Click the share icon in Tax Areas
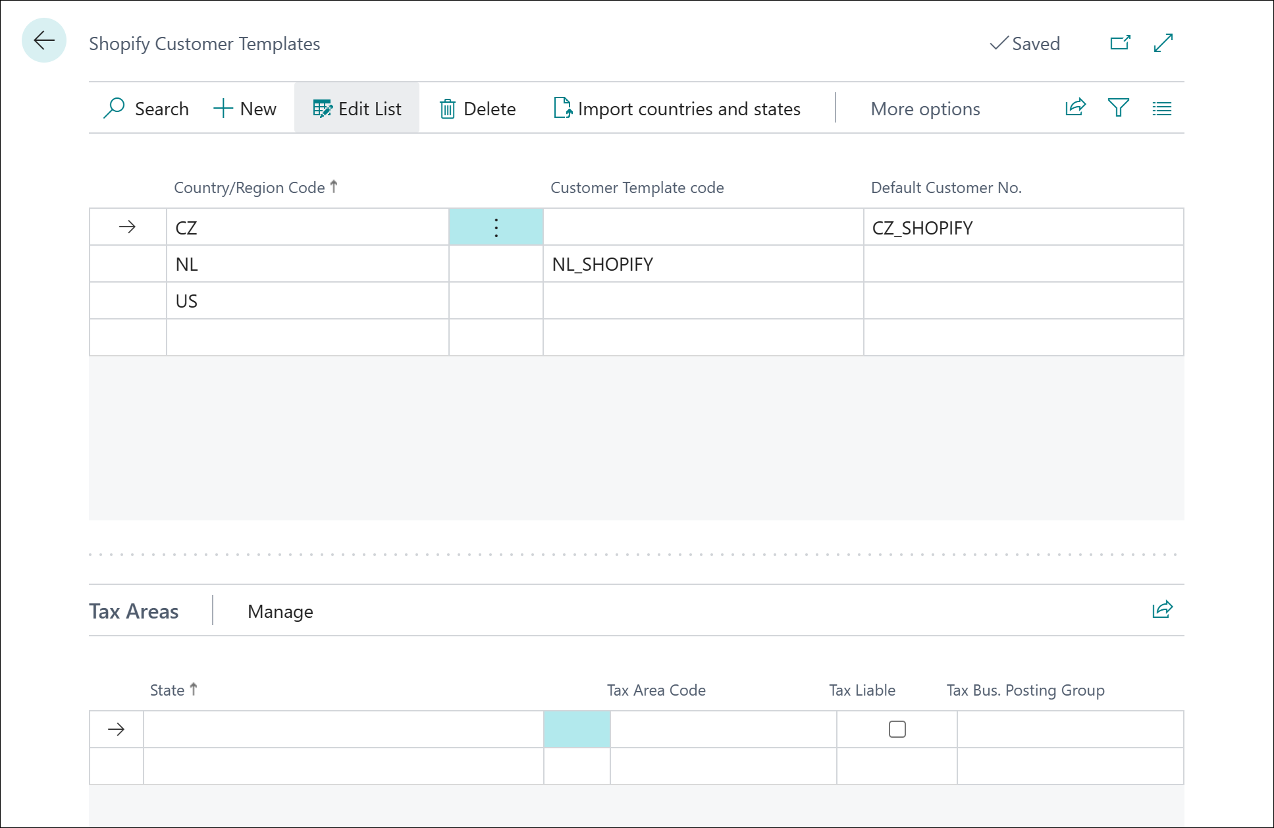This screenshot has width=1274, height=828. pyautogui.click(x=1162, y=609)
